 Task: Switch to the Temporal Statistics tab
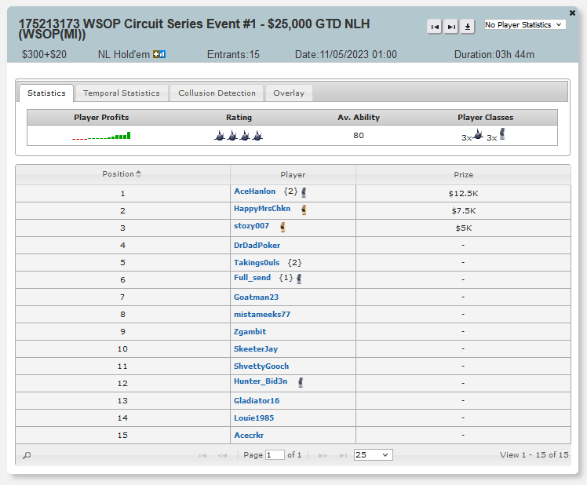[x=122, y=93]
